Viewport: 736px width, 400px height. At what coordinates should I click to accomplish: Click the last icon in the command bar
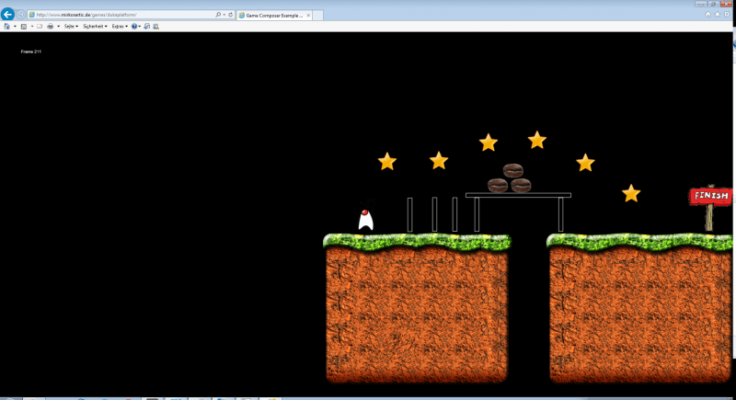(x=155, y=27)
